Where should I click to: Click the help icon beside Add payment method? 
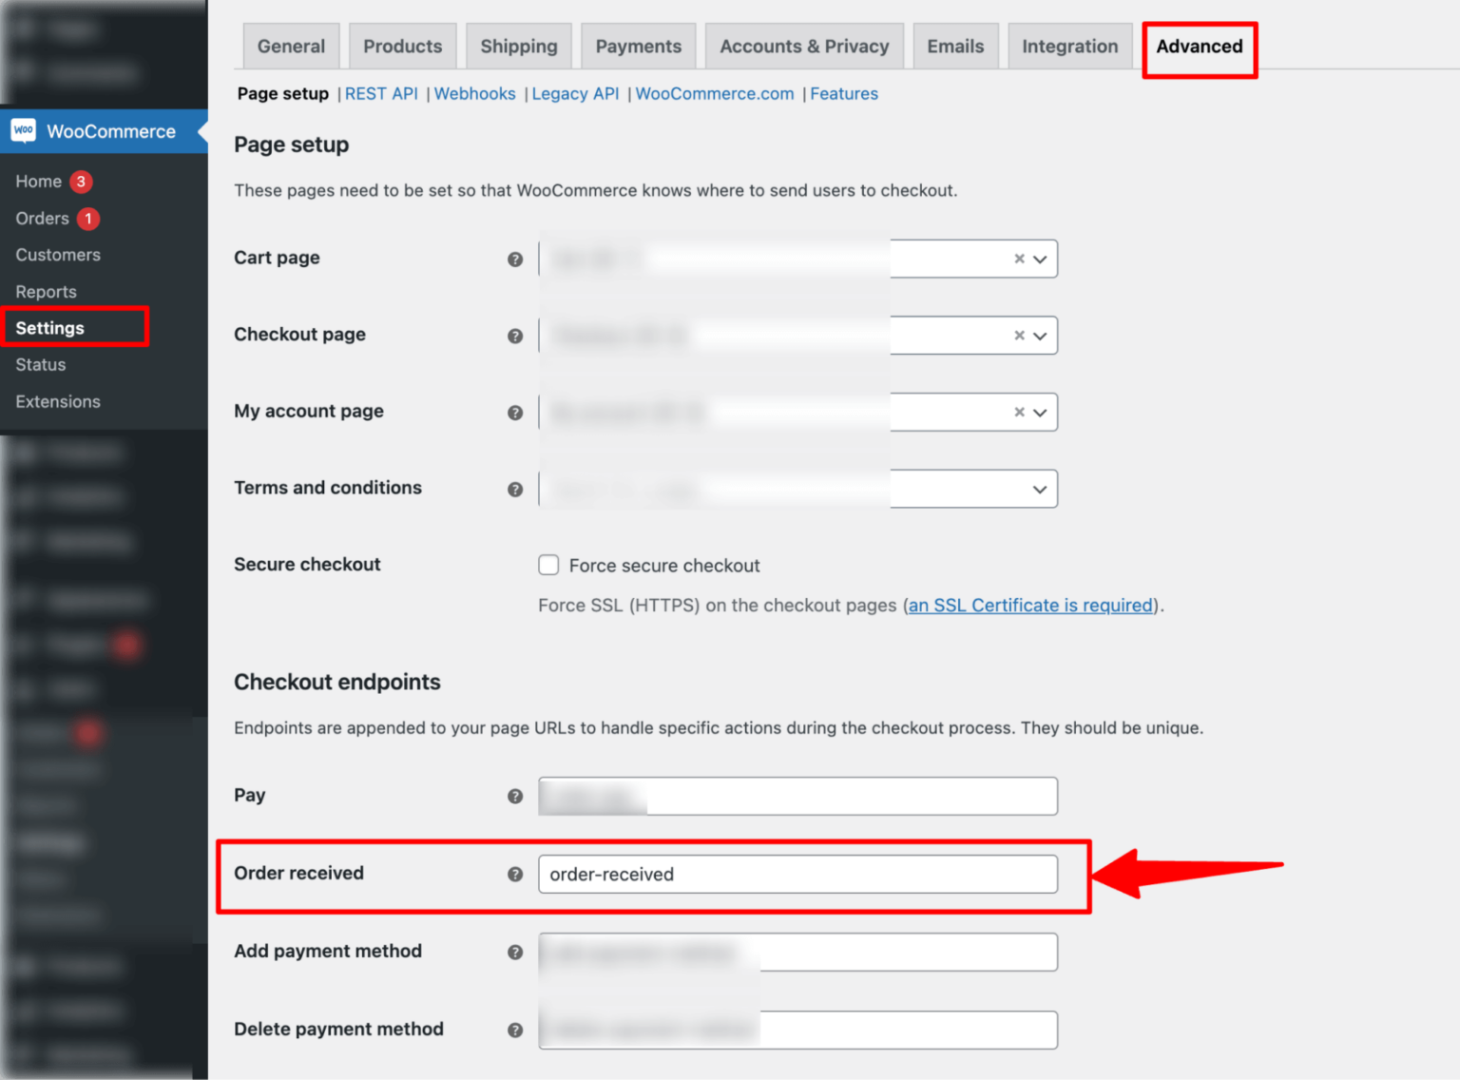click(515, 952)
